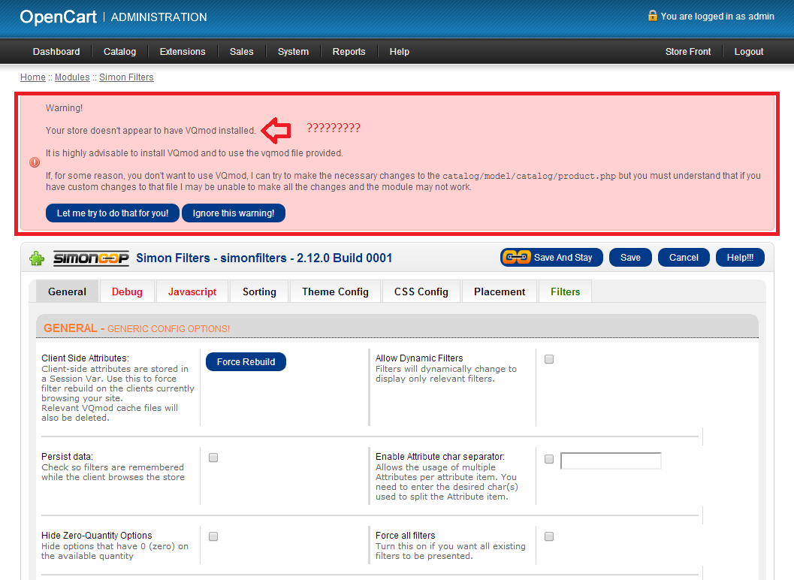The height and width of the screenshot is (580, 794).
Task: Click the SimonOOP logo image
Action: [91, 258]
